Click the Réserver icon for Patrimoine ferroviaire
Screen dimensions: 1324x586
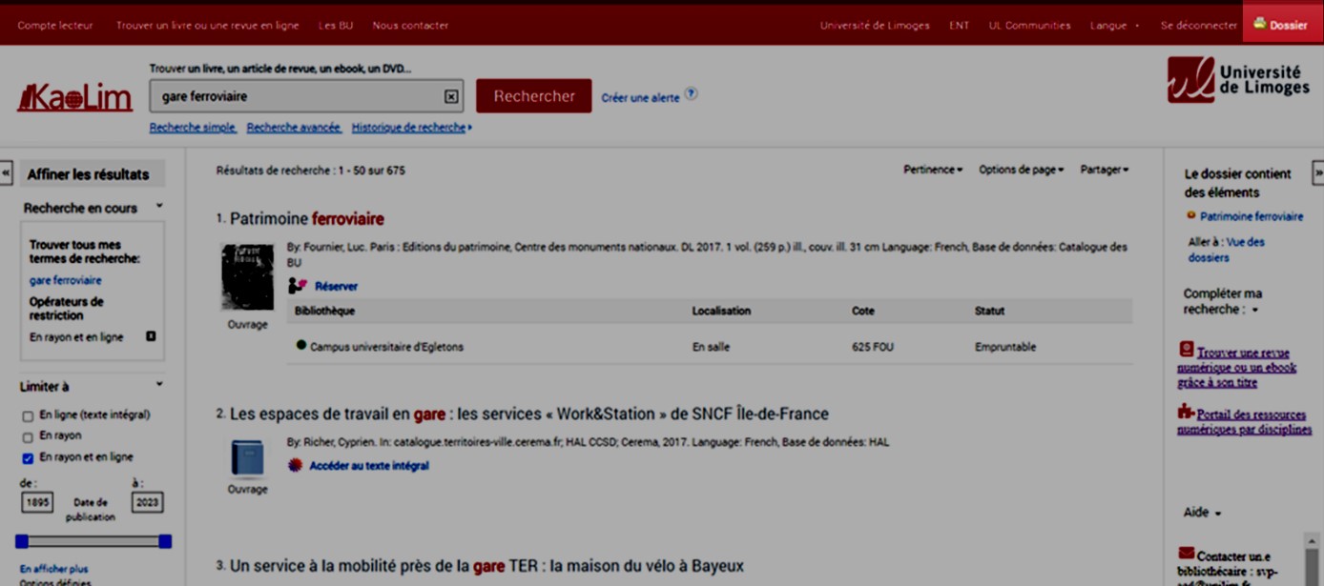point(298,286)
